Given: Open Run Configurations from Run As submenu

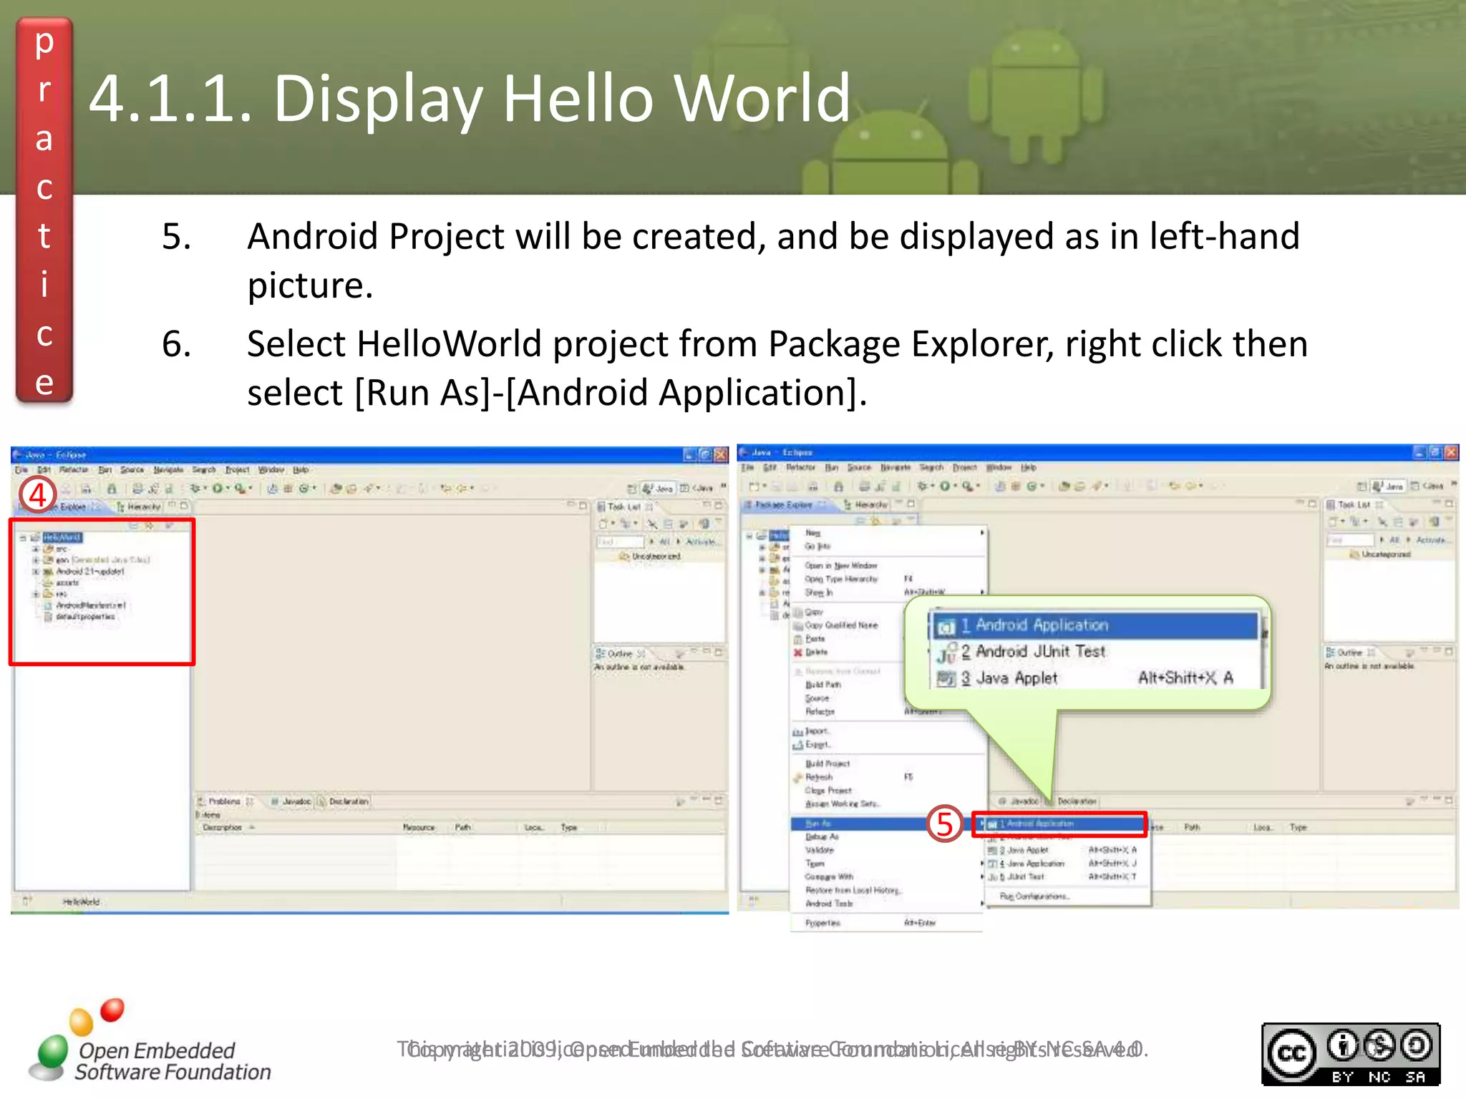Looking at the screenshot, I should pos(1067,897).
